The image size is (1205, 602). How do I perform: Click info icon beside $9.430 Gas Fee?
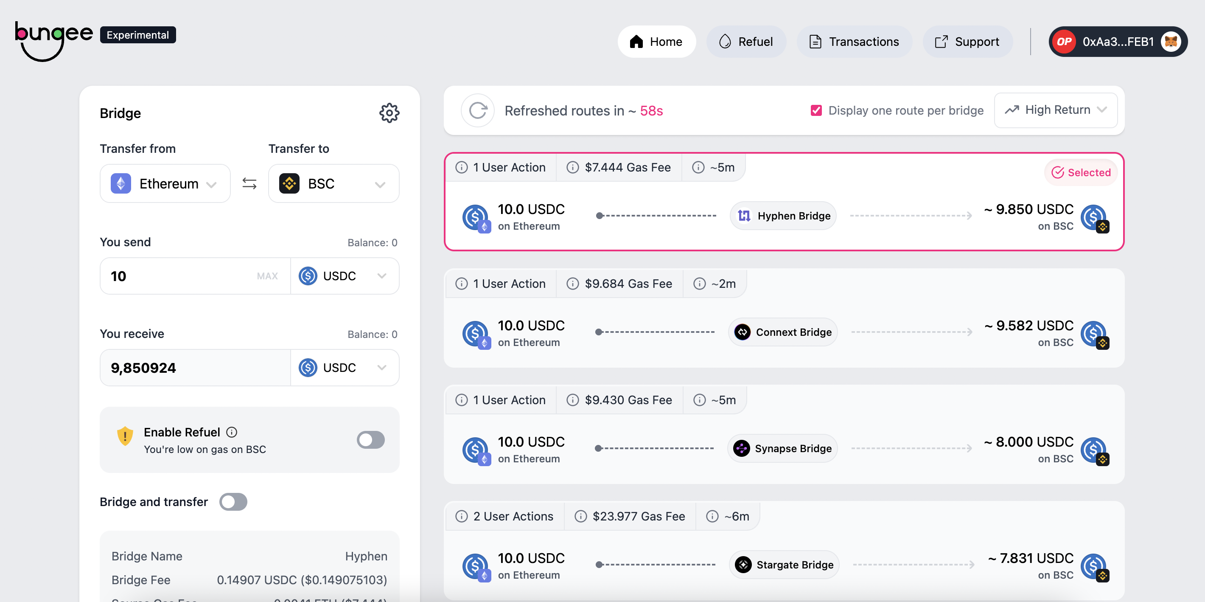click(572, 400)
